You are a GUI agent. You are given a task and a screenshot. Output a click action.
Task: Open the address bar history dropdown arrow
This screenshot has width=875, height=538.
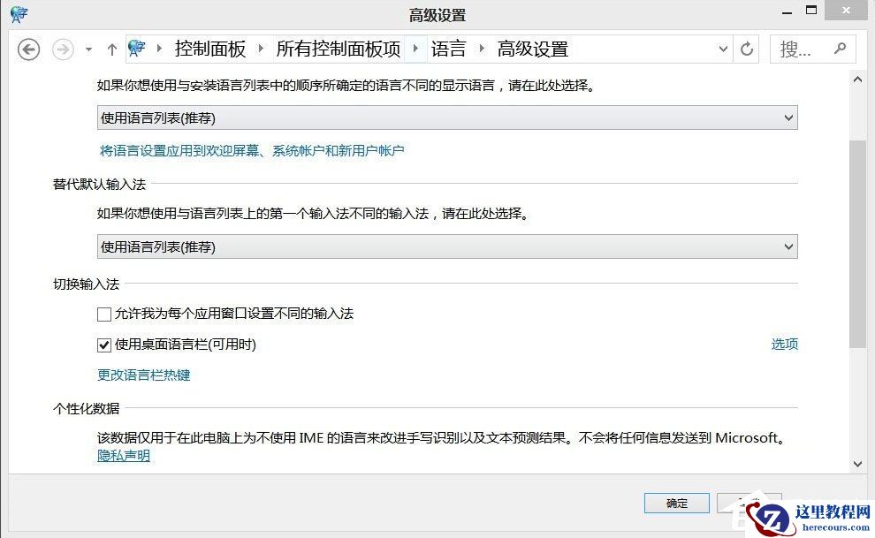[723, 49]
